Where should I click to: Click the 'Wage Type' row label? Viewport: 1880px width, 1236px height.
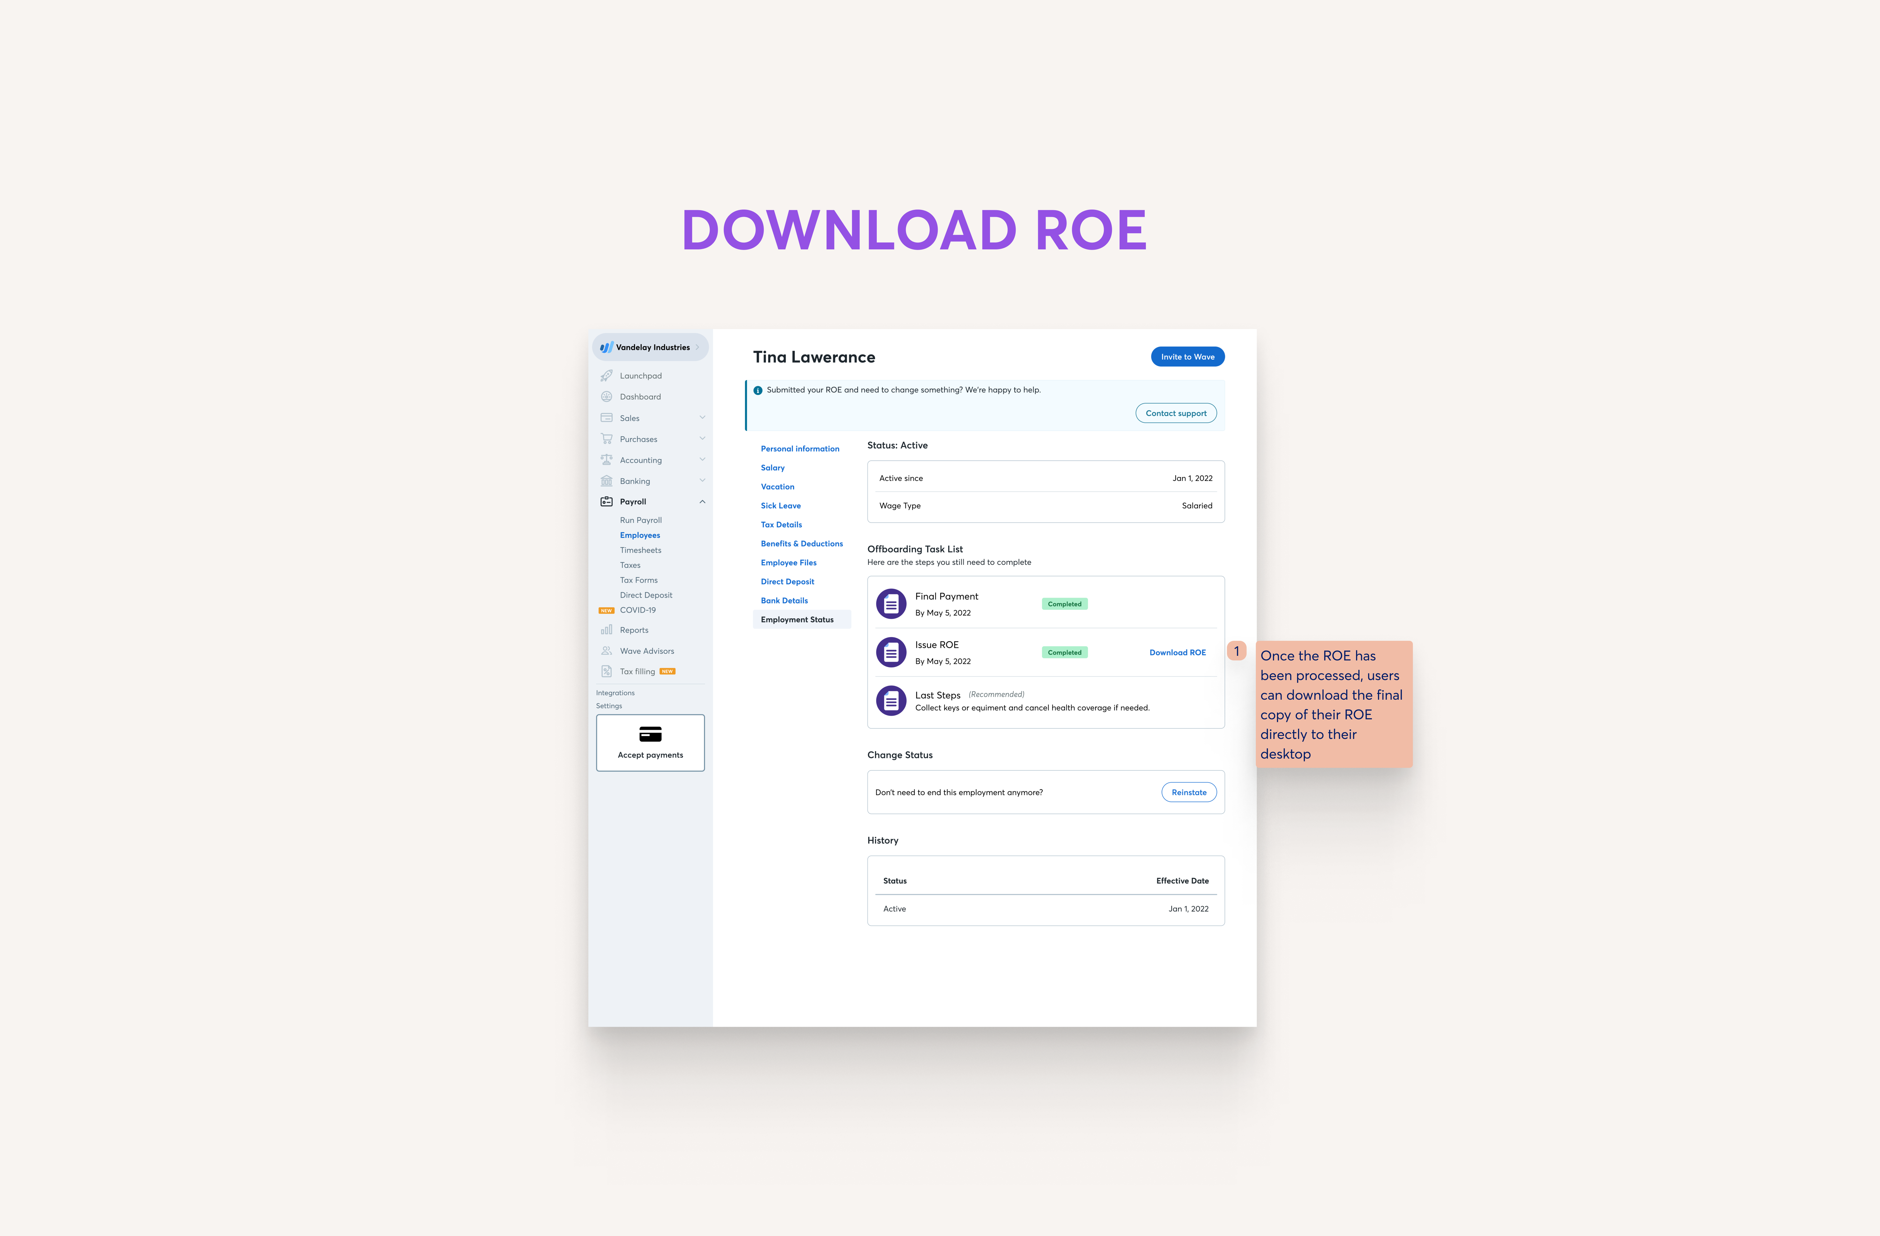pyautogui.click(x=900, y=505)
